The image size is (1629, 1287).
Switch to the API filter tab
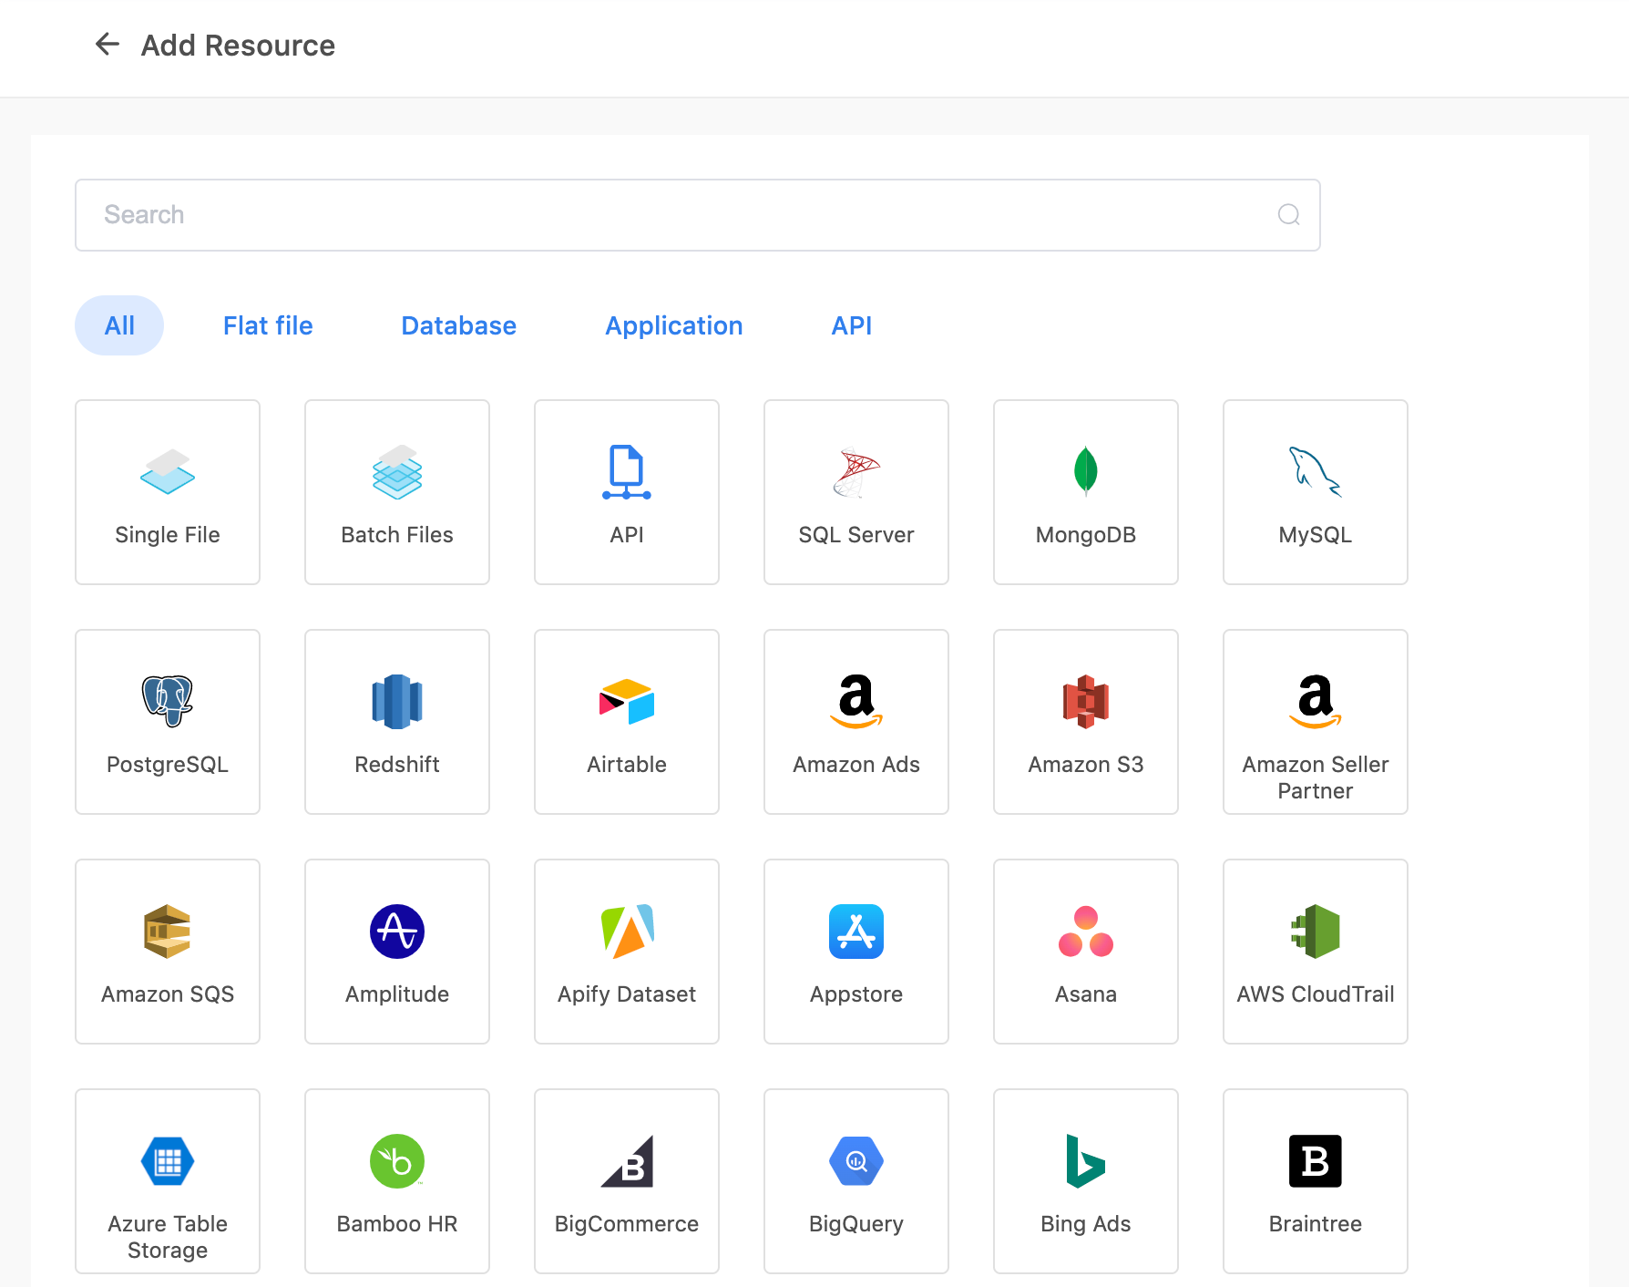[x=852, y=325]
